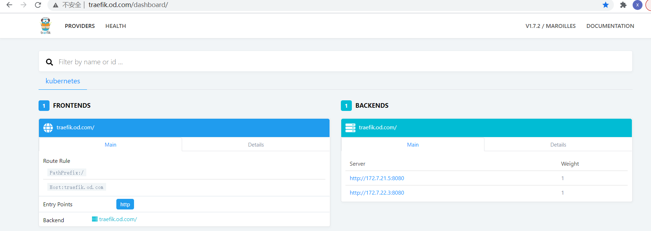The width and height of the screenshot is (651, 231).
Task: Switch to backend Main tab
Action: coord(413,144)
